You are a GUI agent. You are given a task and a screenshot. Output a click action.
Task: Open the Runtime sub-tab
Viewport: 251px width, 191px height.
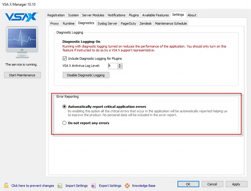click(68, 23)
